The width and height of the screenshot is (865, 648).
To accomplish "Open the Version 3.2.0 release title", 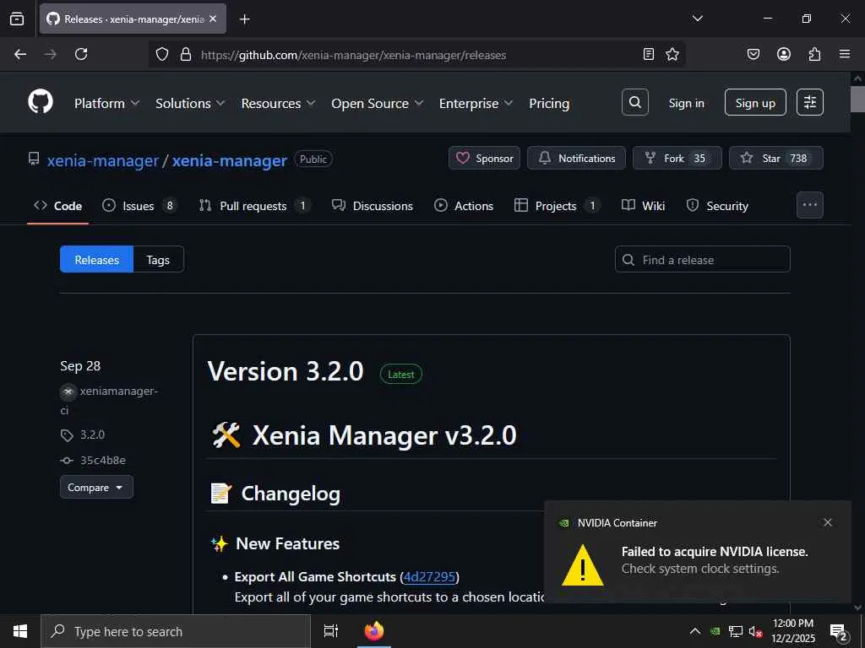I will pyautogui.click(x=286, y=371).
